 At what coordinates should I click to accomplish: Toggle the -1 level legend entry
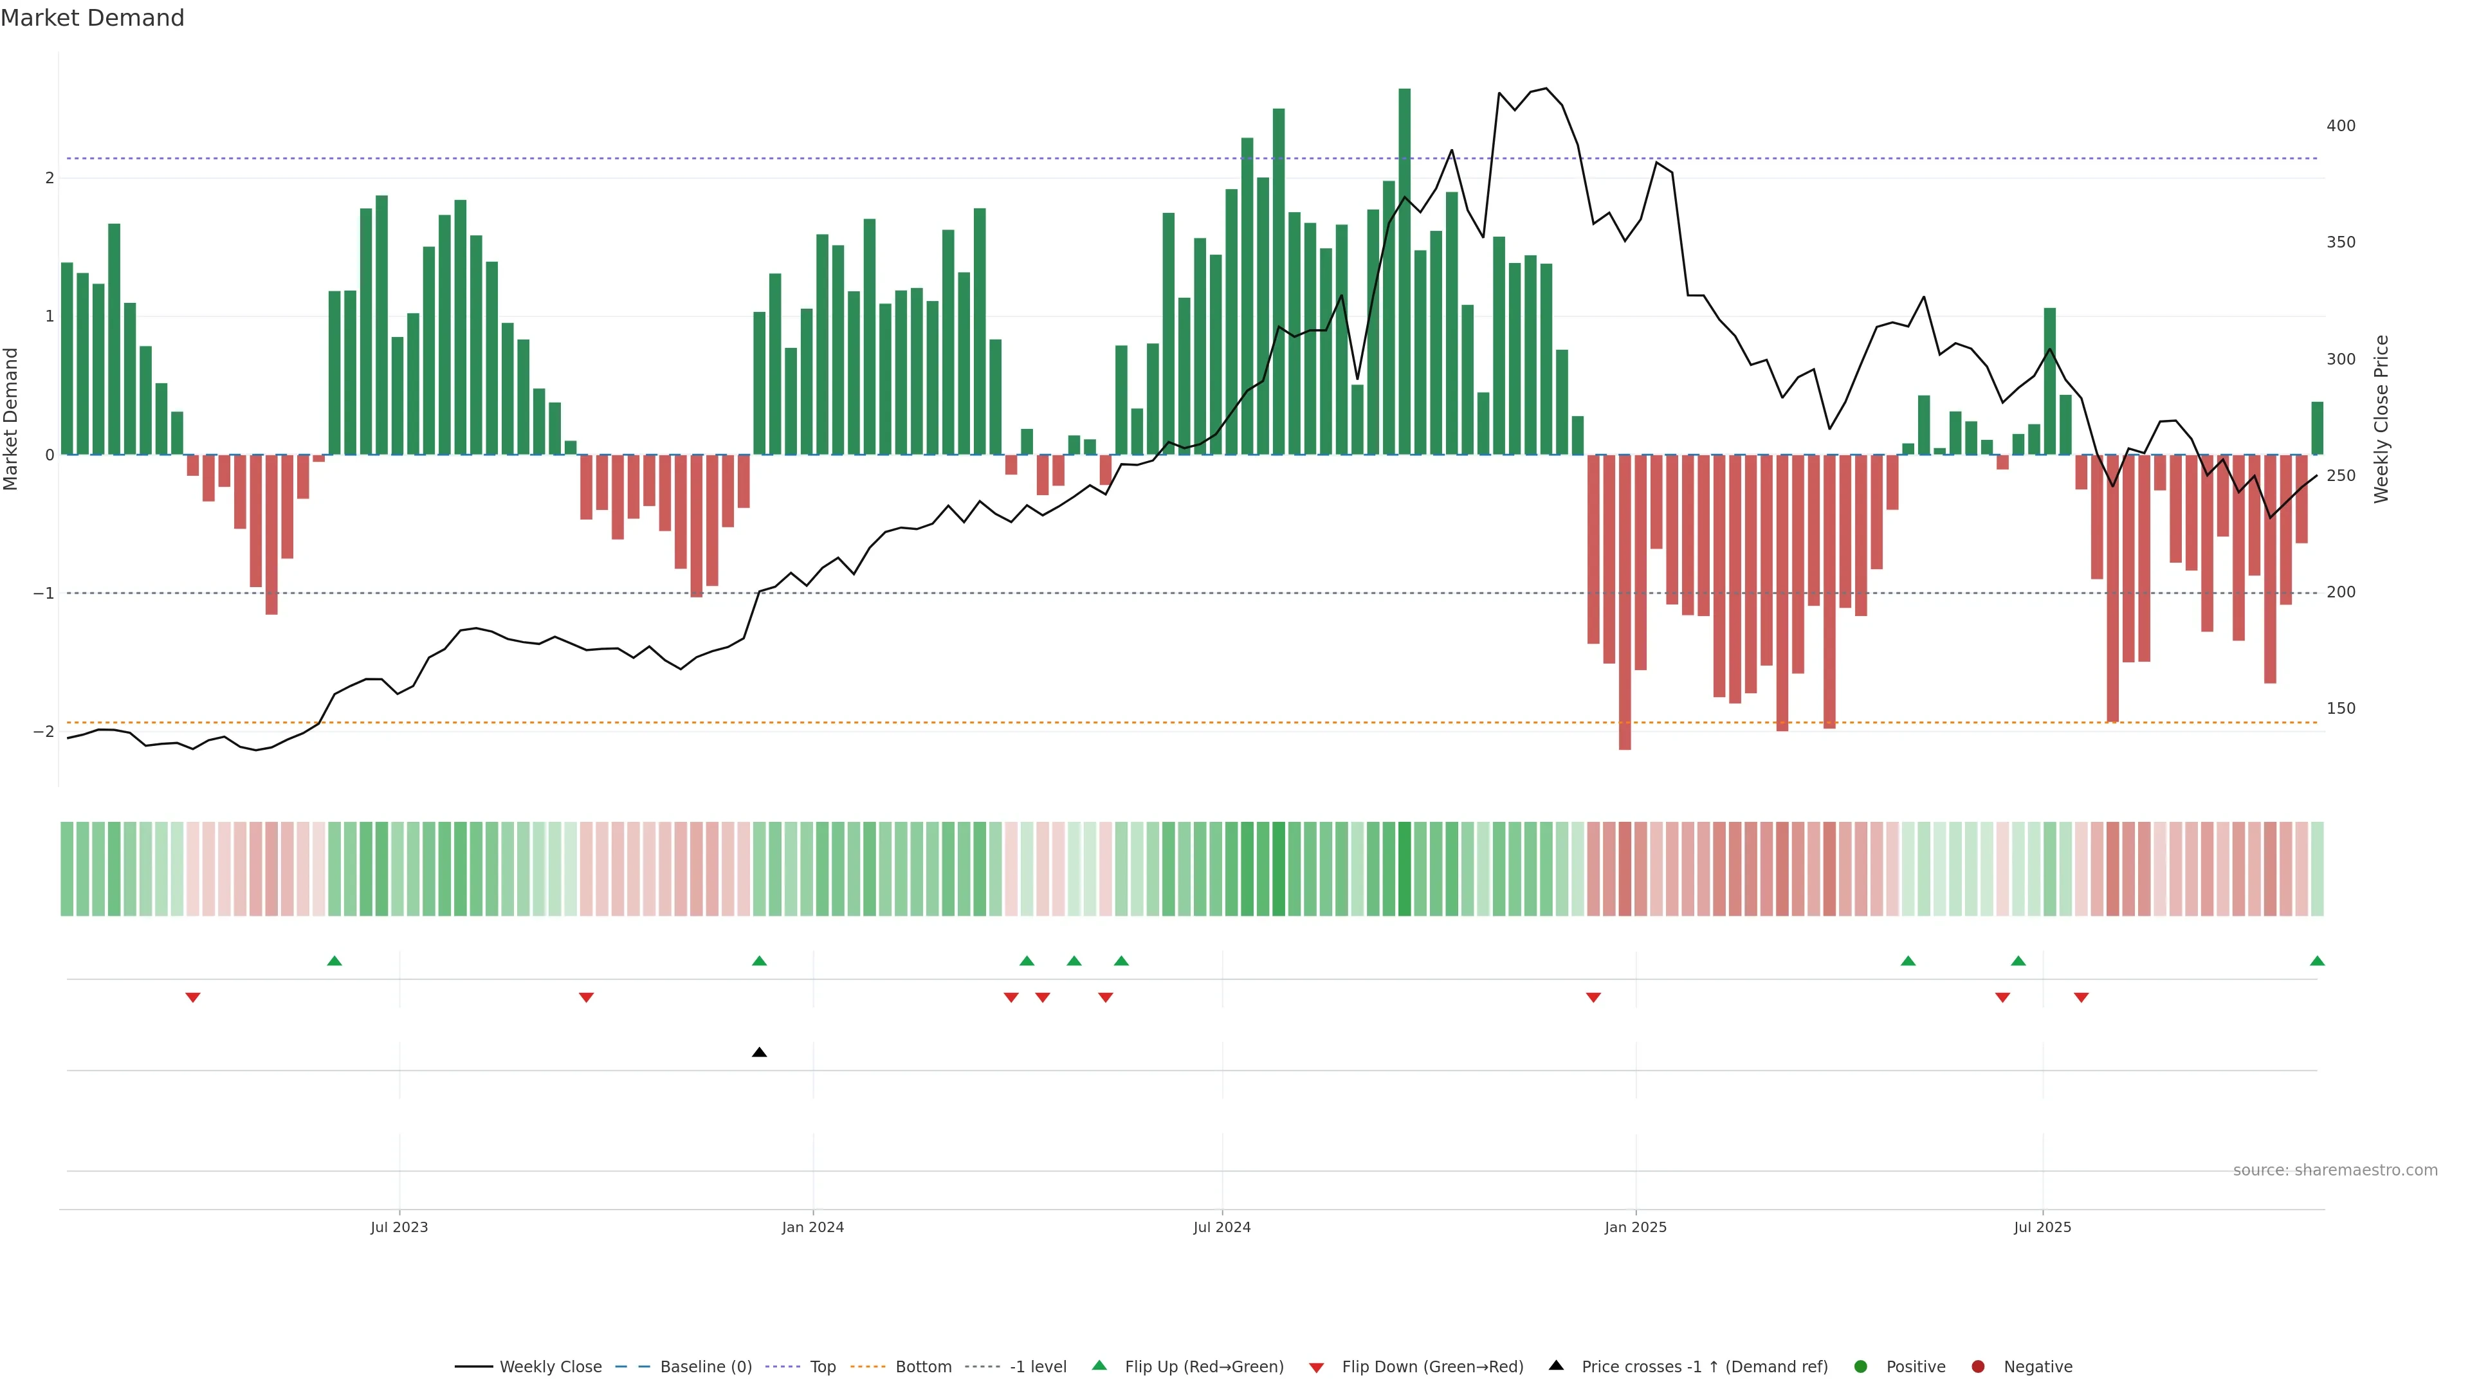coord(1038,1367)
